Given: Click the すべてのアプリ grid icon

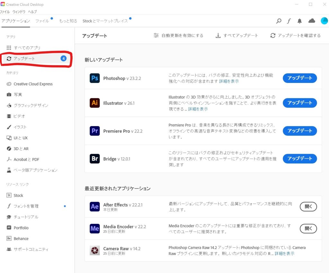Looking at the screenshot, I should tap(9, 48).
